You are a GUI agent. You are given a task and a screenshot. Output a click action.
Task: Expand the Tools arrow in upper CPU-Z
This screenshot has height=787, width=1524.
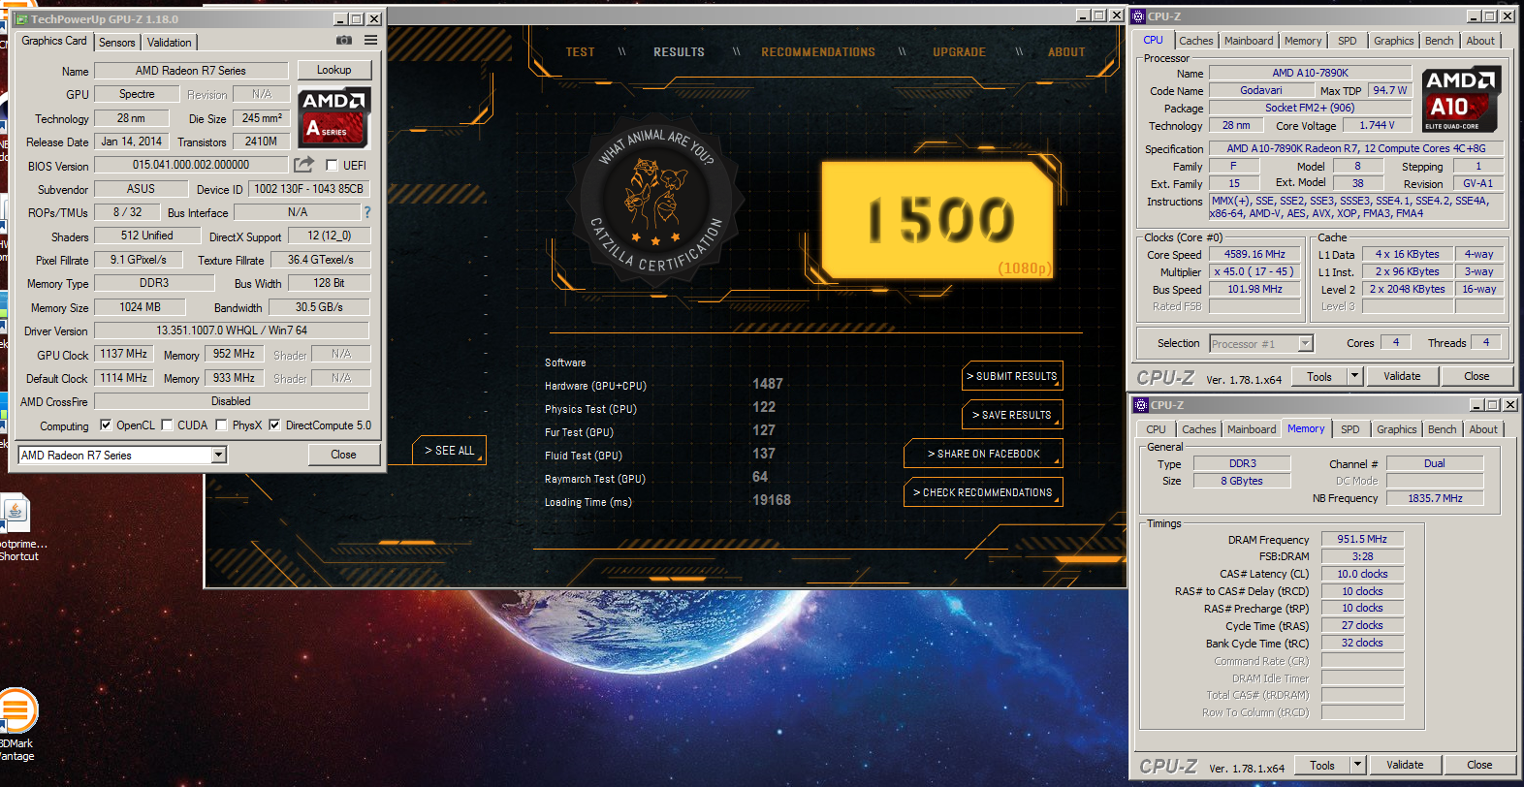pos(1355,376)
